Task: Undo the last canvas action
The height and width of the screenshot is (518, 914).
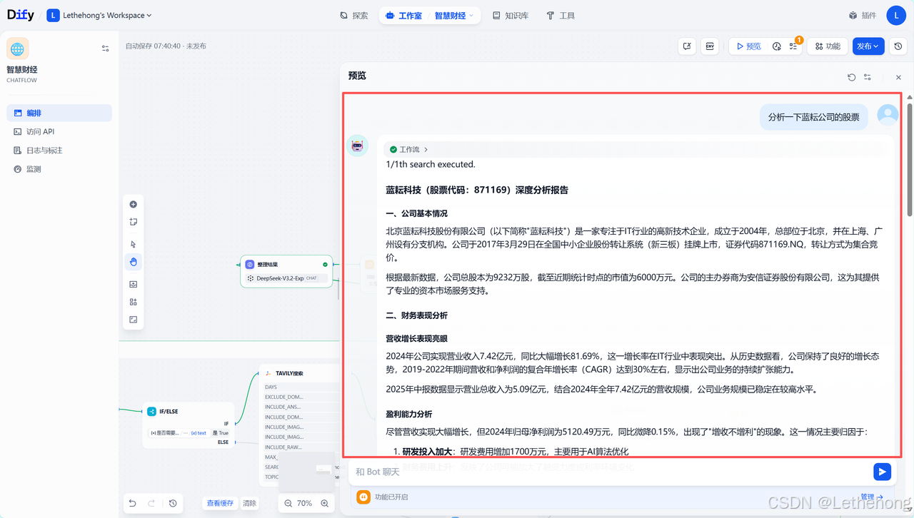Action: (132, 503)
